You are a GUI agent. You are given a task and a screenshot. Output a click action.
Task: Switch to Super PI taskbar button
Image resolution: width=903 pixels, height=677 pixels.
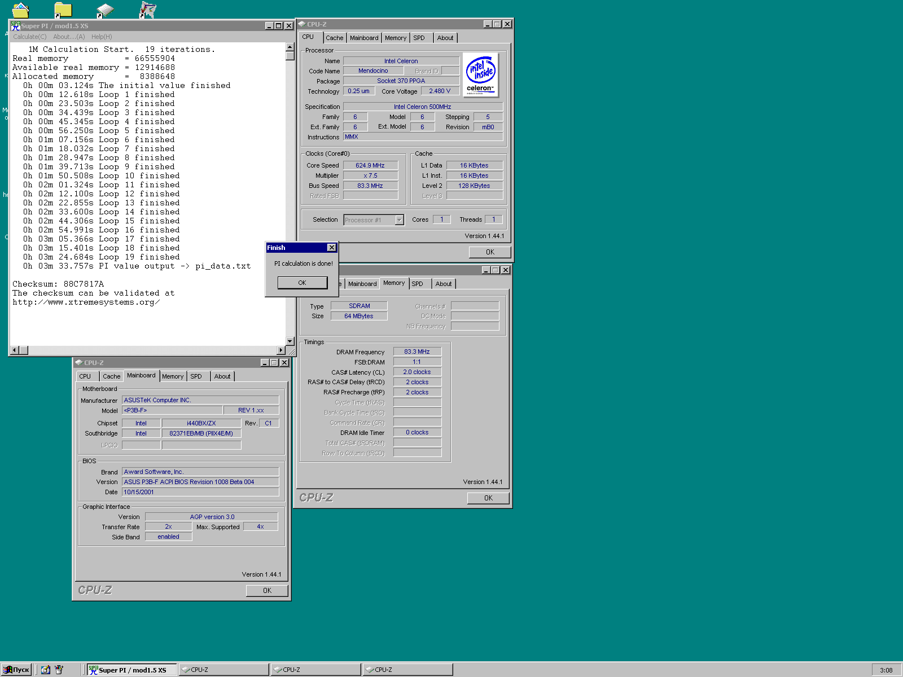[x=132, y=670]
